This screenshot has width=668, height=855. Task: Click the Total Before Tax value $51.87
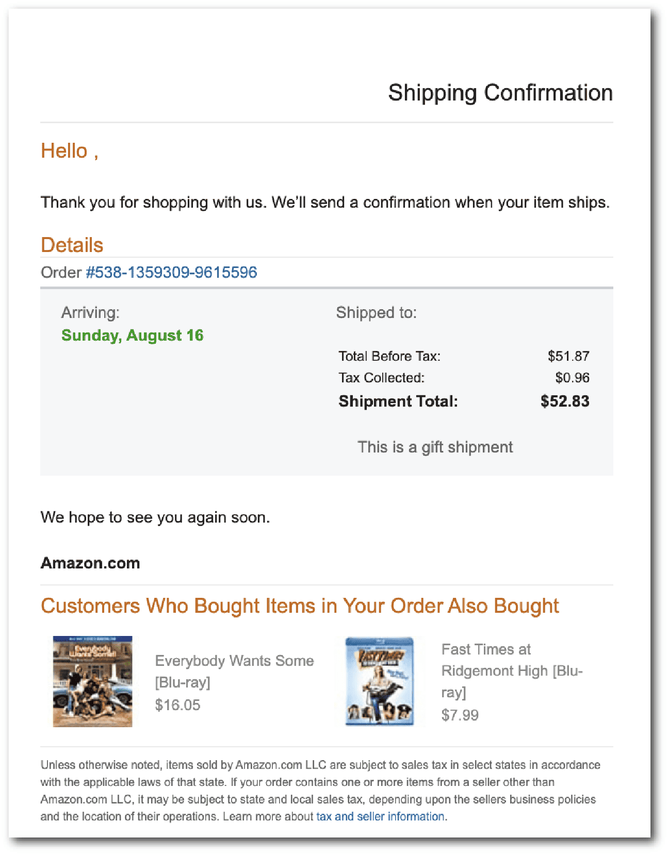click(x=568, y=356)
